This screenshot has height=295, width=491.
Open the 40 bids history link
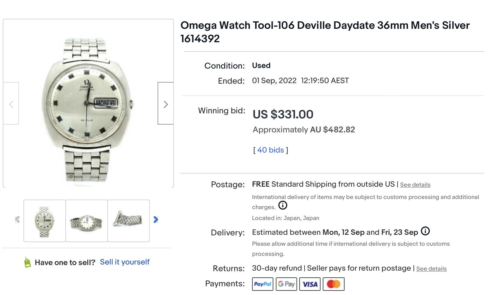point(270,150)
